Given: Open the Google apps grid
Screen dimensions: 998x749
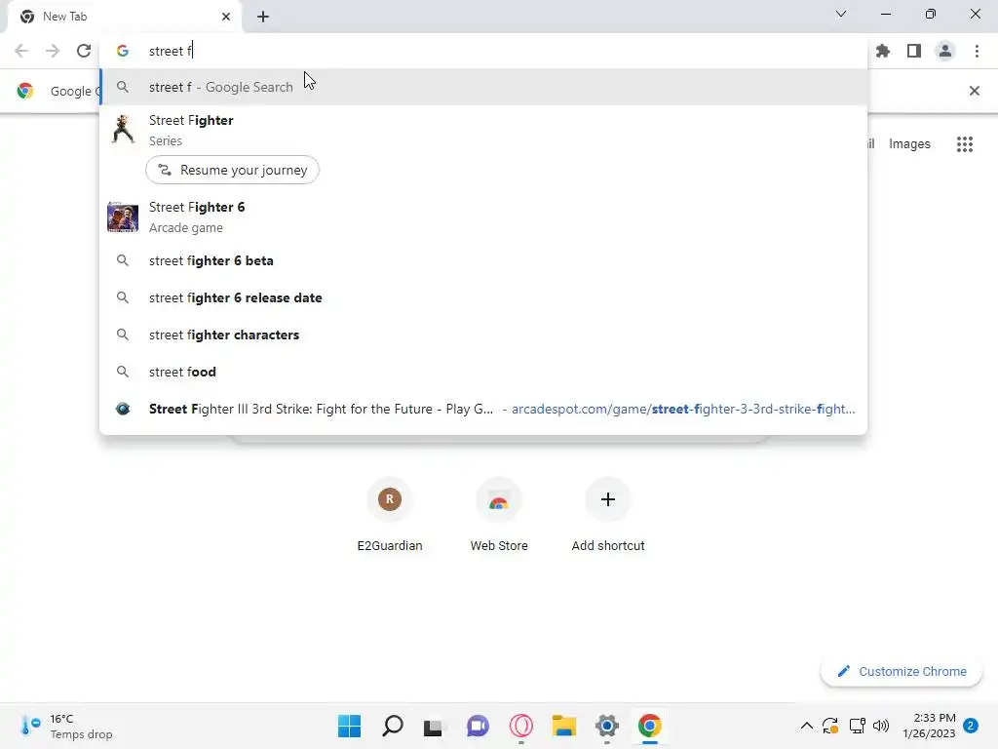Looking at the screenshot, I should coord(965,144).
